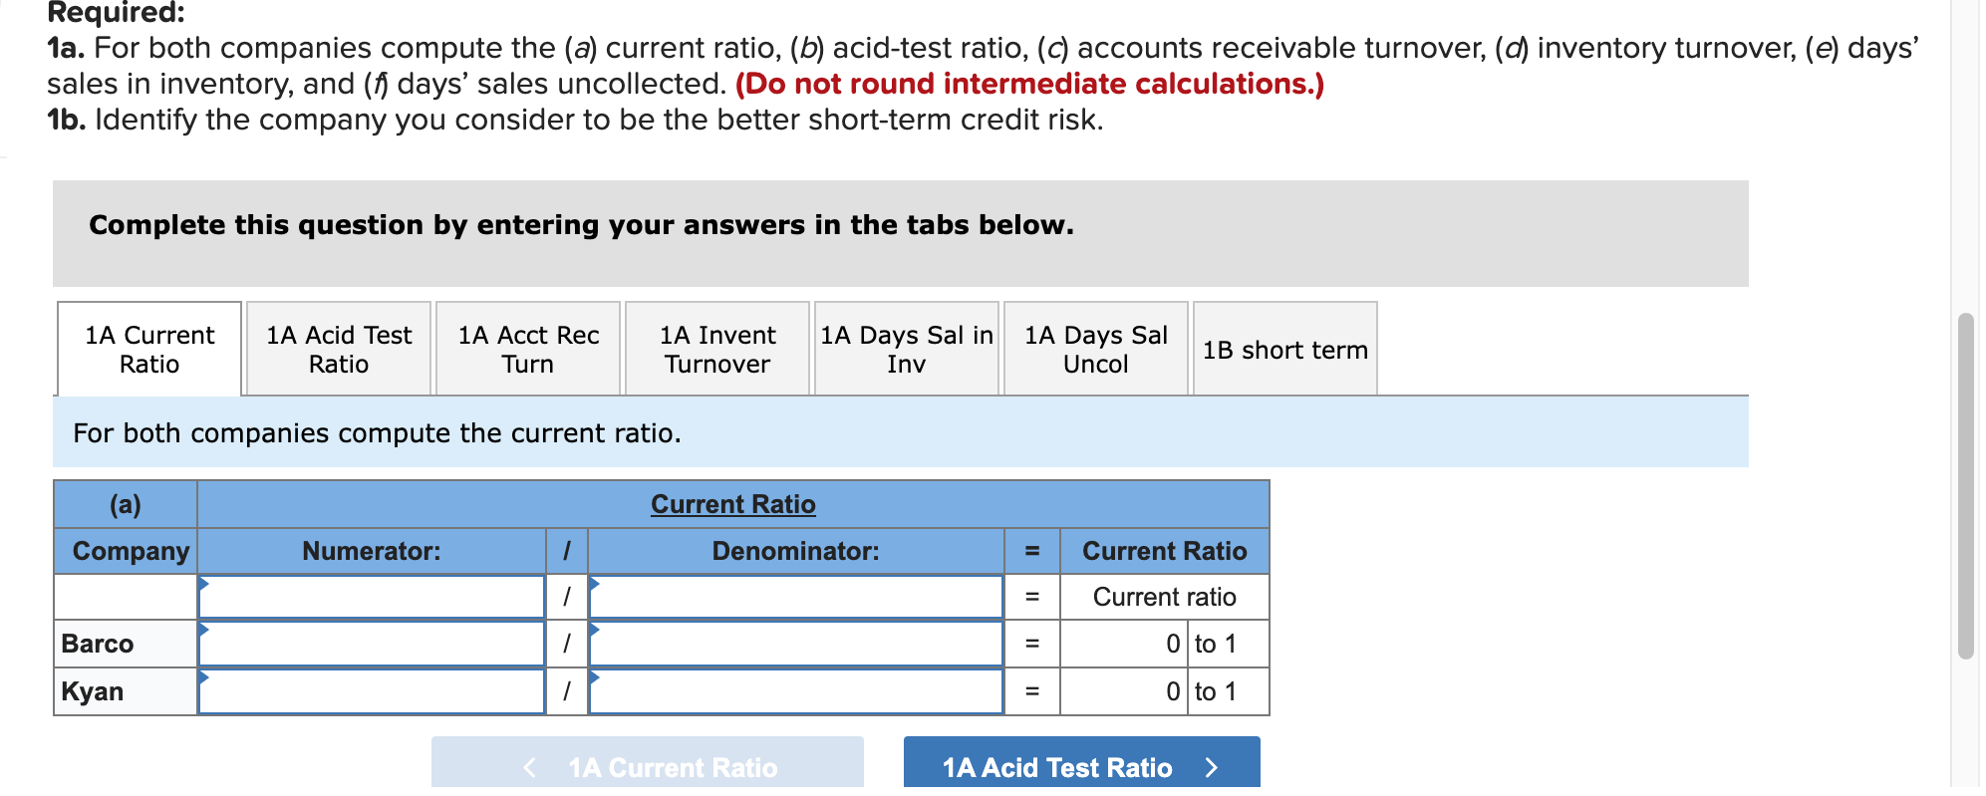Switch to the 1A Acid Test Ratio tab
The height and width of the screenshot is (796, 1986).
click(337, 349)
